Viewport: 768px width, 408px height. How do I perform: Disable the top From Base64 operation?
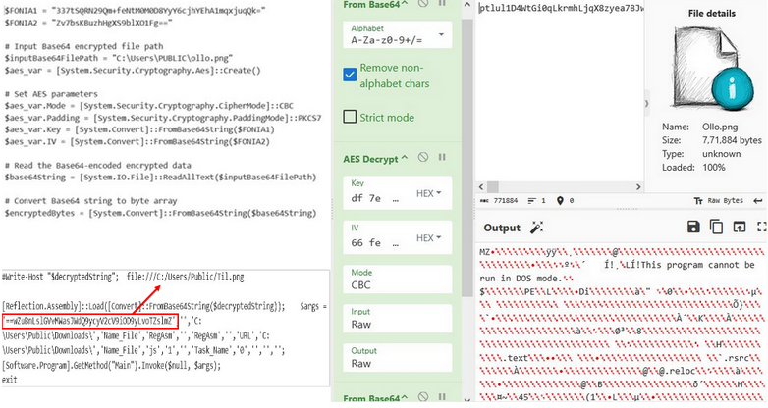point(423,3)
